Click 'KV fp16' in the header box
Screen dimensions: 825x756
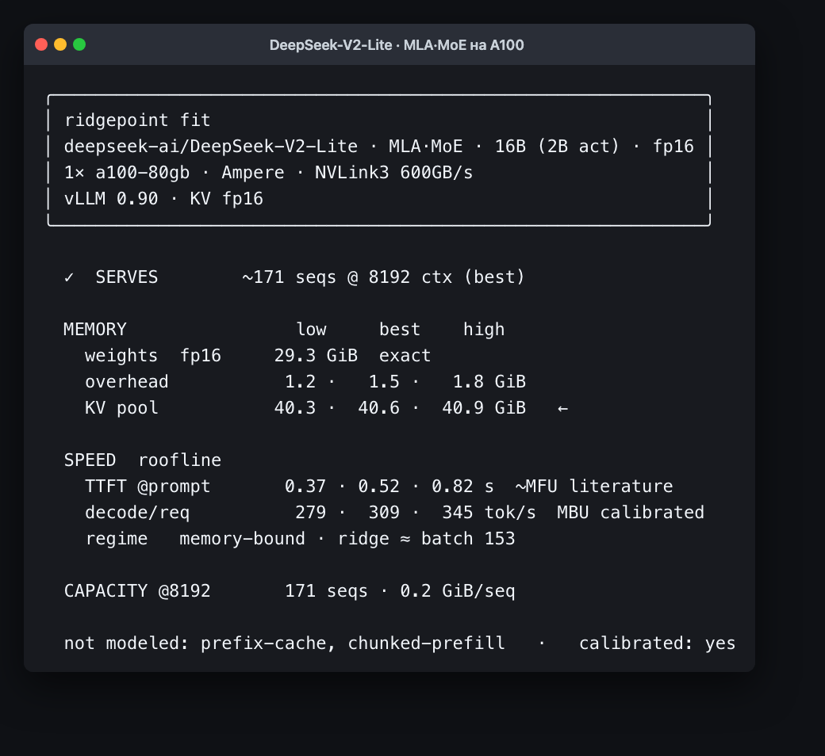(x=226, y=199)
